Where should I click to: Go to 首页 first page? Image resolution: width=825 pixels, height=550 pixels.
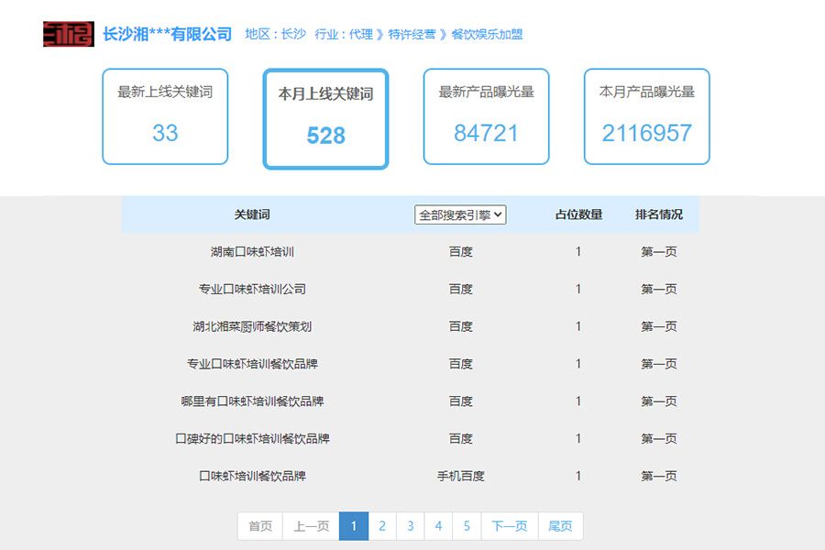tap(259, 526)
